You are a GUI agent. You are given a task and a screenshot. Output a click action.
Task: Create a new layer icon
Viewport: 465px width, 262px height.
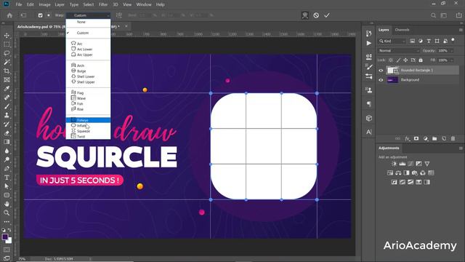(444, 138)
